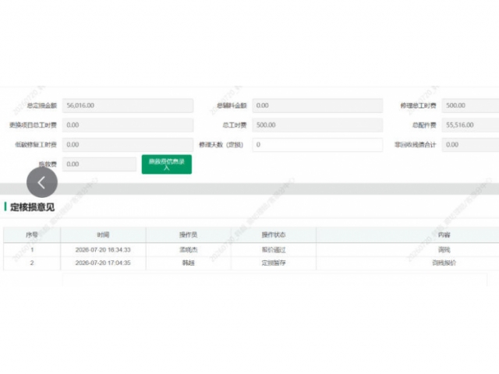Image resolution: width=499 pixels, height=374 pixels.
Task: Select the row dated 2026-07-20 16:34:33
Action: click(251, 249)
